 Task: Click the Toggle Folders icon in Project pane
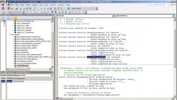click(15, 18)
